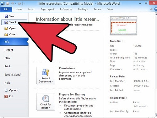The height and width of the screenshot is (118, 157).
Task: Click the Created date value
Action: point(141,86)
